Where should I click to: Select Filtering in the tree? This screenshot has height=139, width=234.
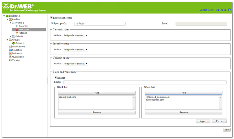pos(23,33)
